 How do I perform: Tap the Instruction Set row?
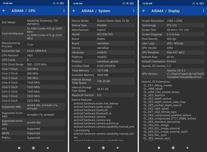point(33,51)
